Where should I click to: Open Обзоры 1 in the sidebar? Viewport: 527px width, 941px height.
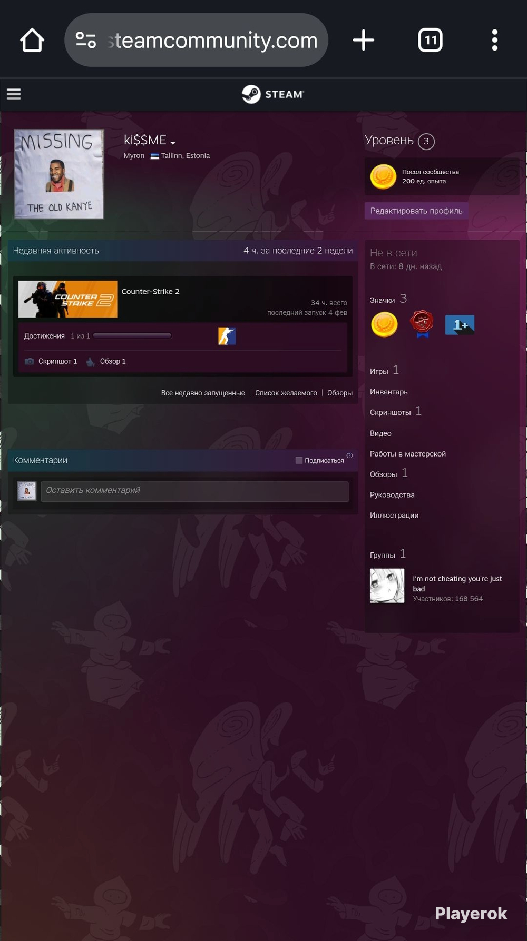[x=389, y=473]
